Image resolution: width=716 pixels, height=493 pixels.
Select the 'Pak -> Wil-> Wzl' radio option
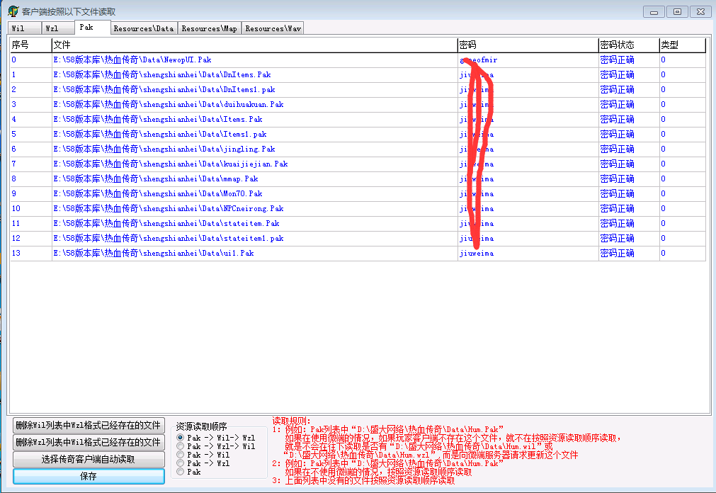(180, 438)
